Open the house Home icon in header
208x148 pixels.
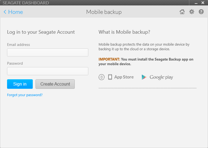click(x=182, y=12)
